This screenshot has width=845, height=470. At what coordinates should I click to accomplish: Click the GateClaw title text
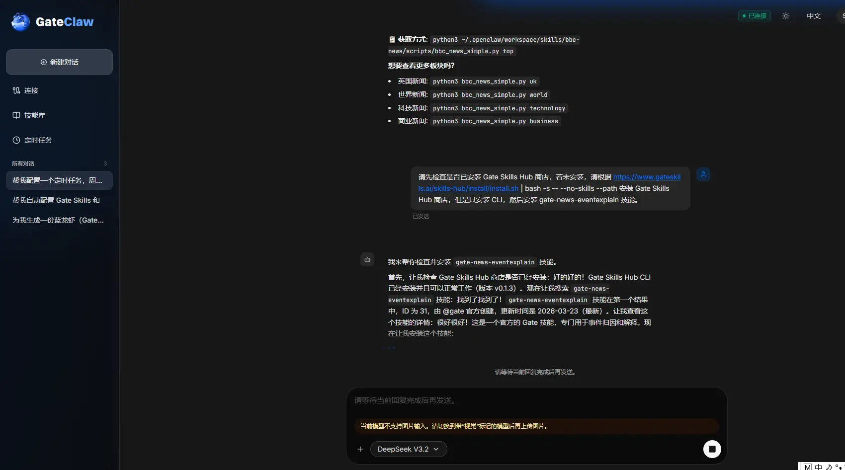(x=65, y=22)
